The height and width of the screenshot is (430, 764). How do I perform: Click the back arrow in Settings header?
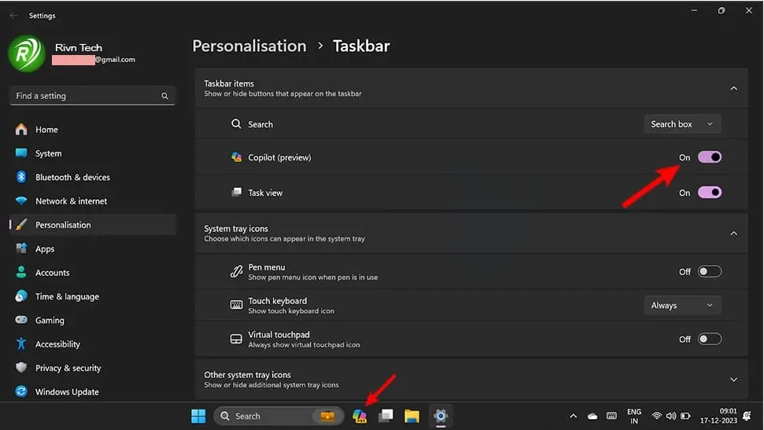click(13, 16)
